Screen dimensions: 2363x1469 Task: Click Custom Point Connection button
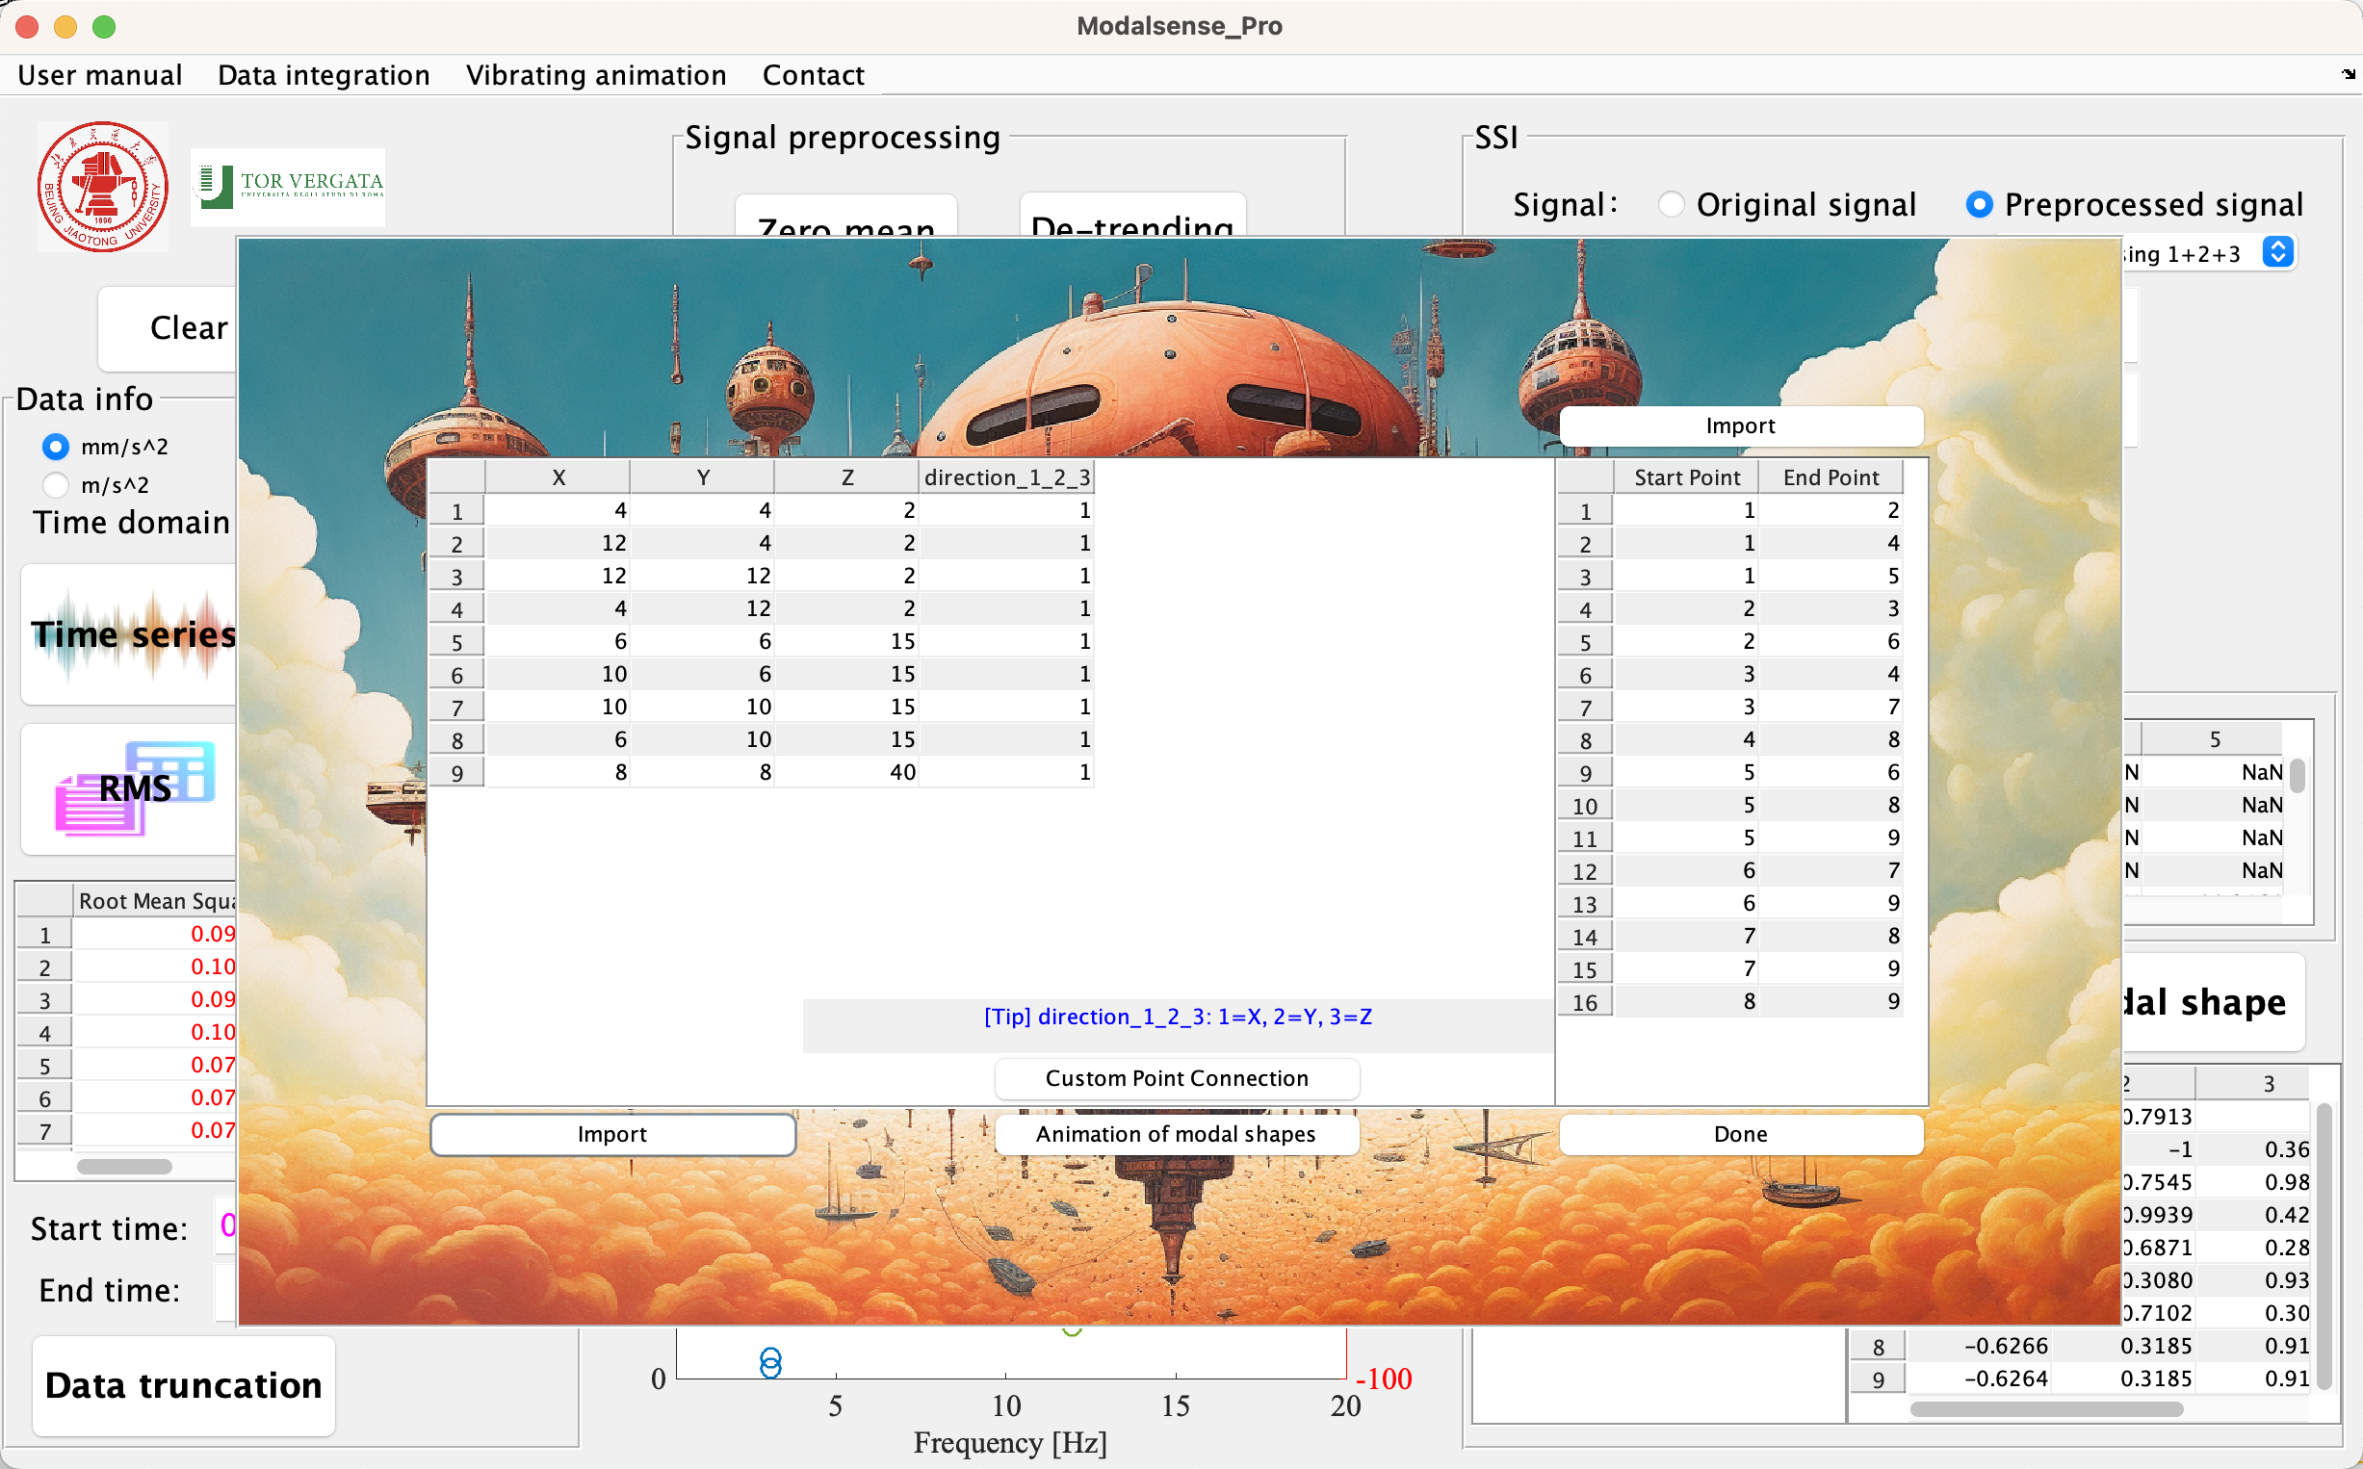coord(1177,1078)
